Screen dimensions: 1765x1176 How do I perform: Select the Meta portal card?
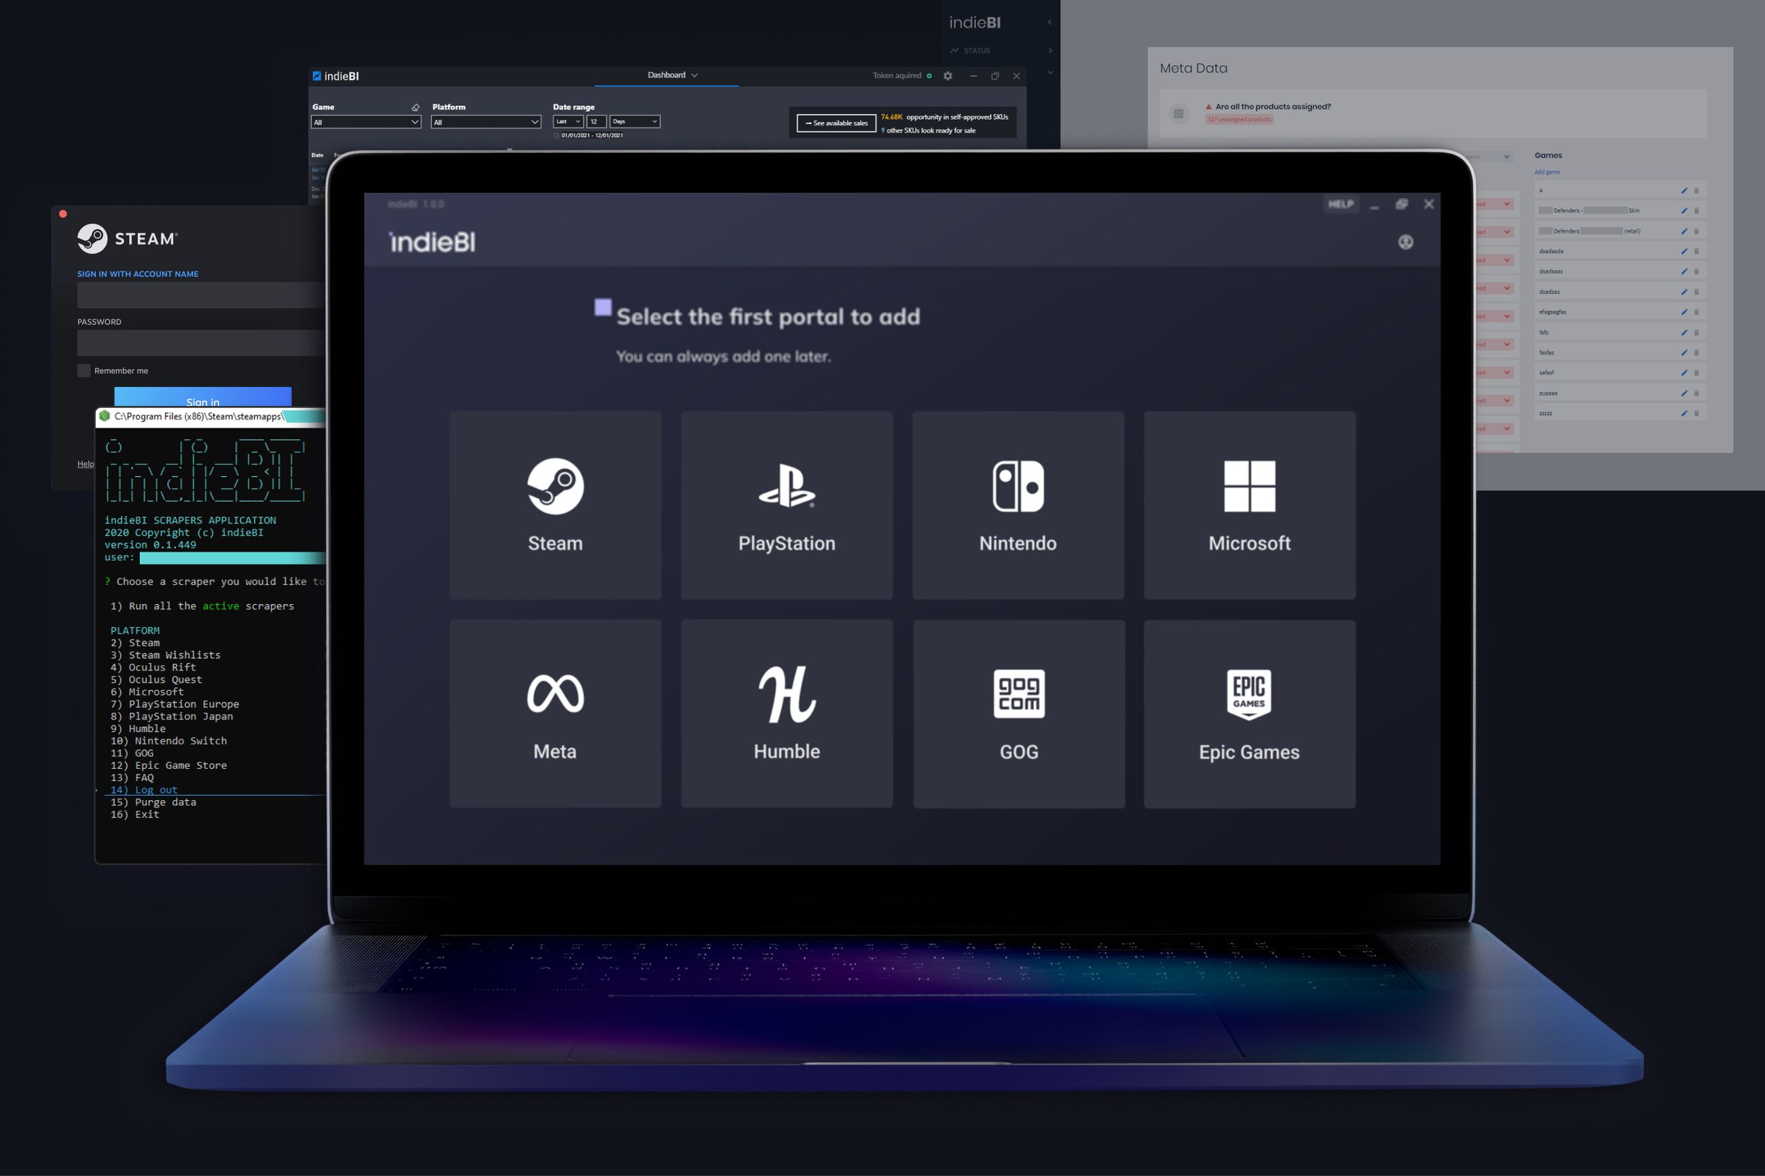(555, 713)
